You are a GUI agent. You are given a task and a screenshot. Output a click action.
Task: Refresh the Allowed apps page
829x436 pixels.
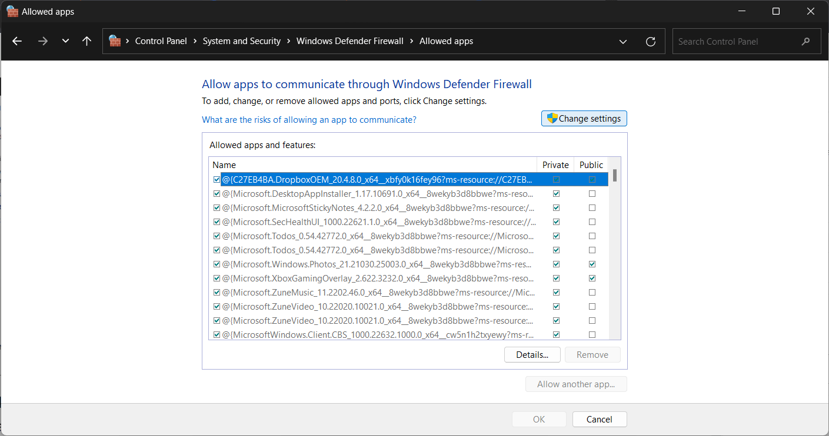[x=650, y=41]
